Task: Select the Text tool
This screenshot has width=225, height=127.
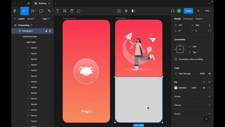Action: pos(57,11)
